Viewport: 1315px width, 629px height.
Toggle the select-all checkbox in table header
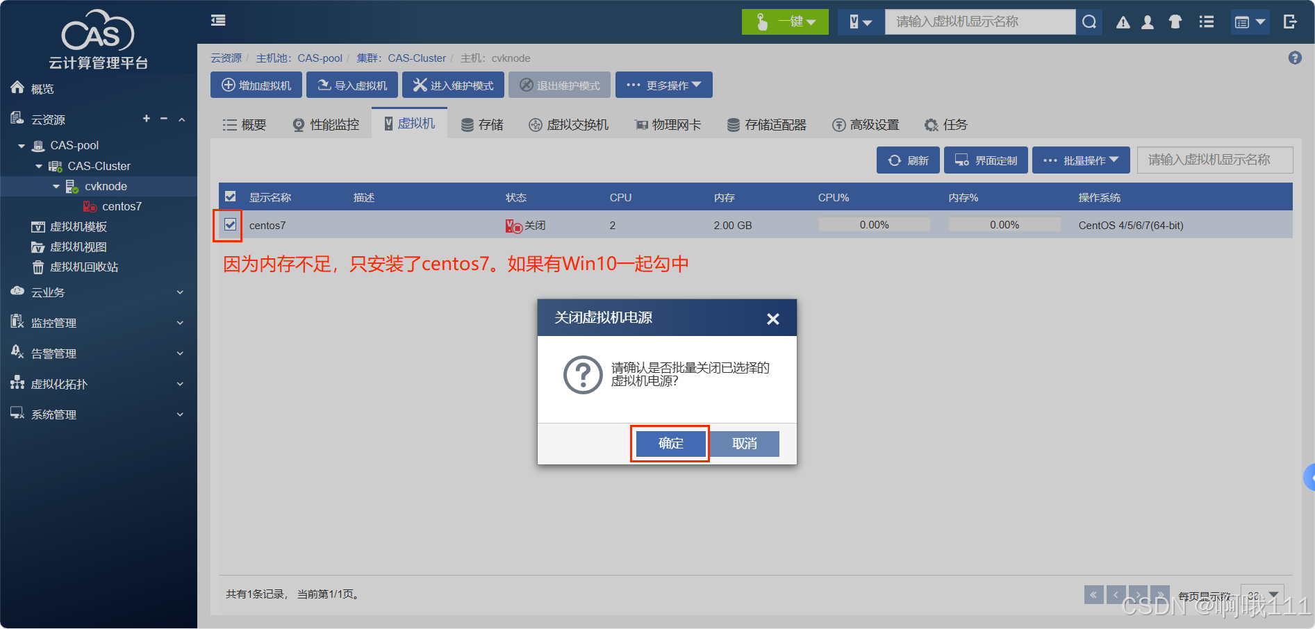tap(231, 196)
